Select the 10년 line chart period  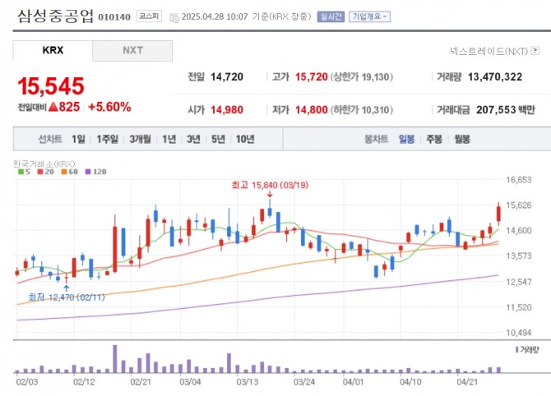pos(245,140)
